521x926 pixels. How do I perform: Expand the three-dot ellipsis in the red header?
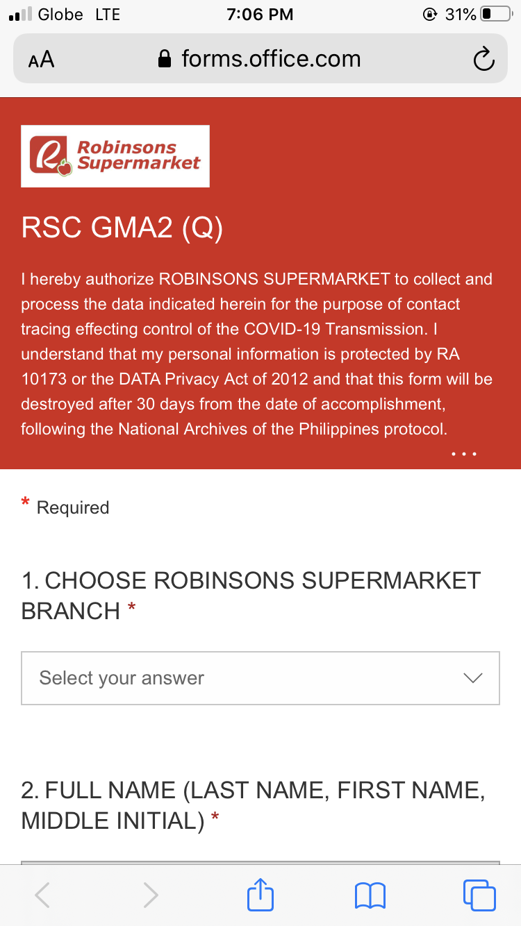point(463,454)
